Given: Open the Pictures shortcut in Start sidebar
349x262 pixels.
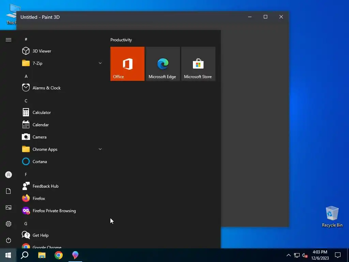Looking at the screenshot, I should 9,207.
